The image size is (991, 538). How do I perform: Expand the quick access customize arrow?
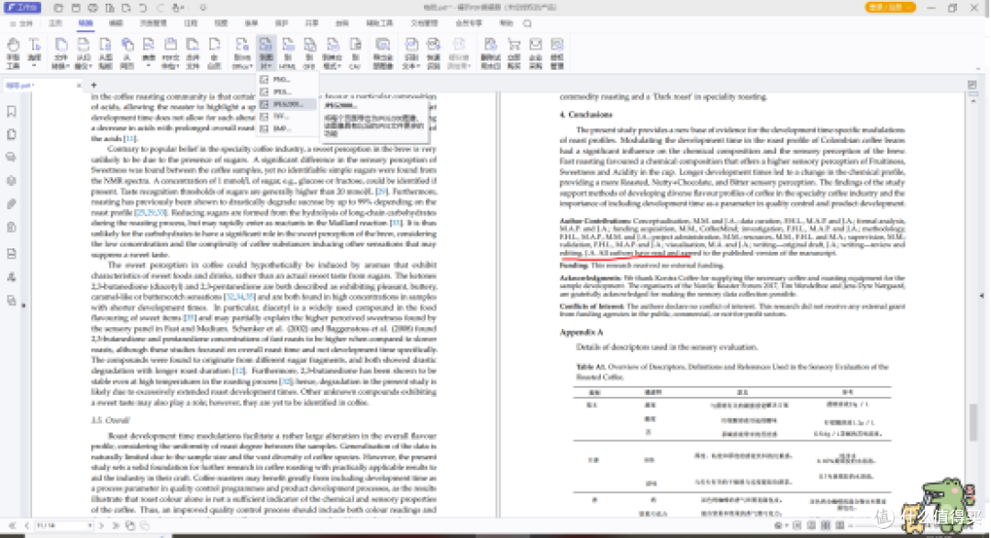click(203, 7)
